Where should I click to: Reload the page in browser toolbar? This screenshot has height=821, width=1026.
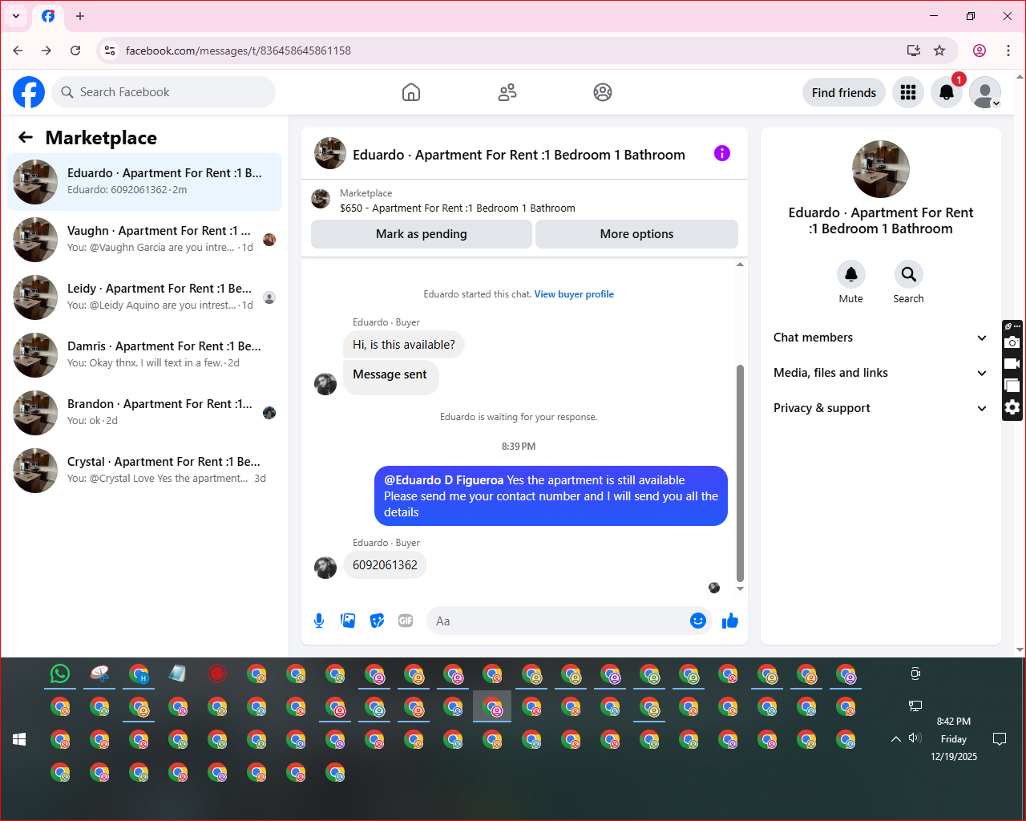coord(75,51)
